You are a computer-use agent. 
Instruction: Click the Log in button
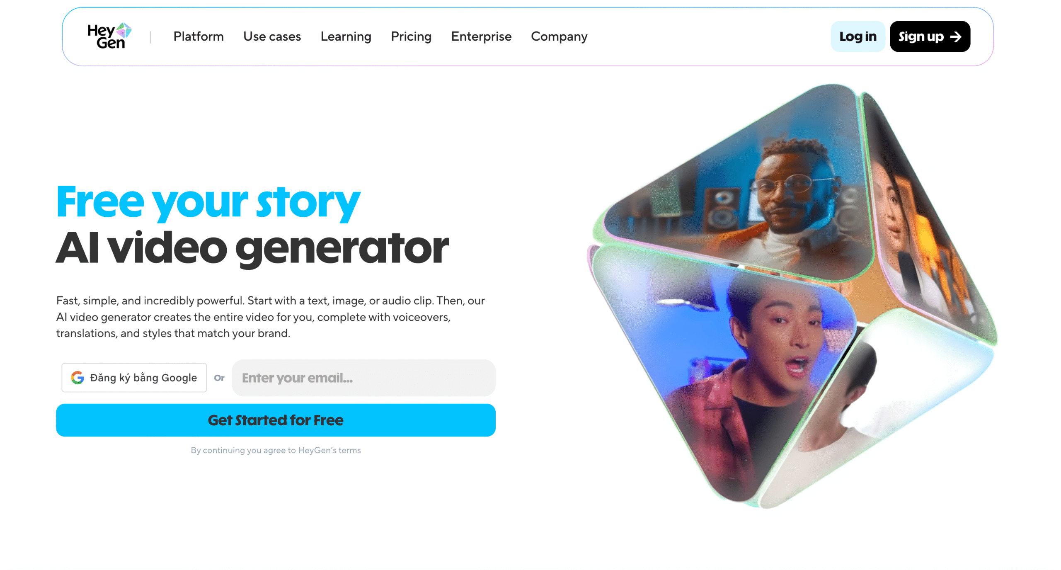[x=858, y=36]
